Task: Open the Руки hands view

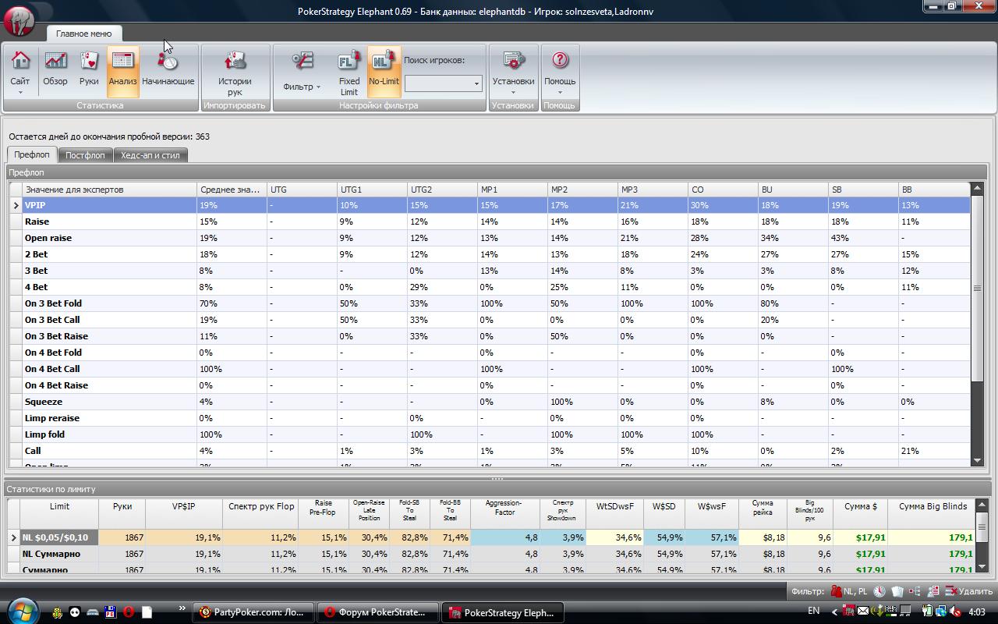Action: click(89, 71)
